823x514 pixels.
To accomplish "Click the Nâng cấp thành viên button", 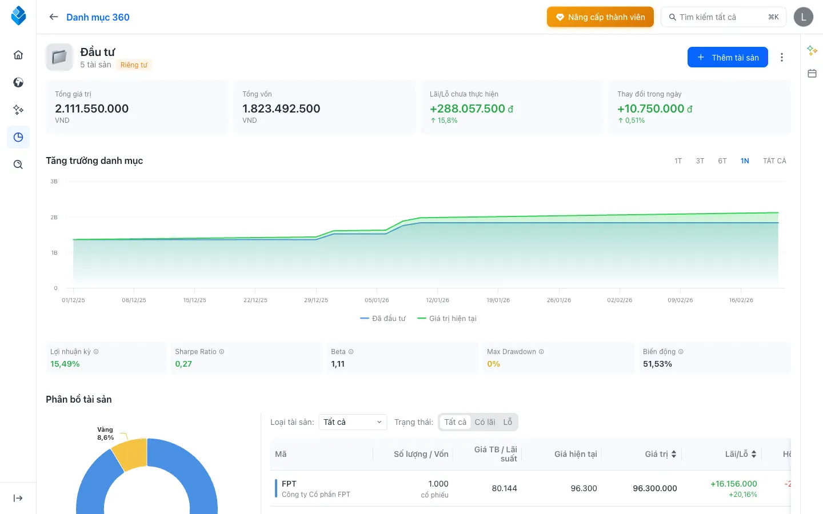I will tap(600, 17).
